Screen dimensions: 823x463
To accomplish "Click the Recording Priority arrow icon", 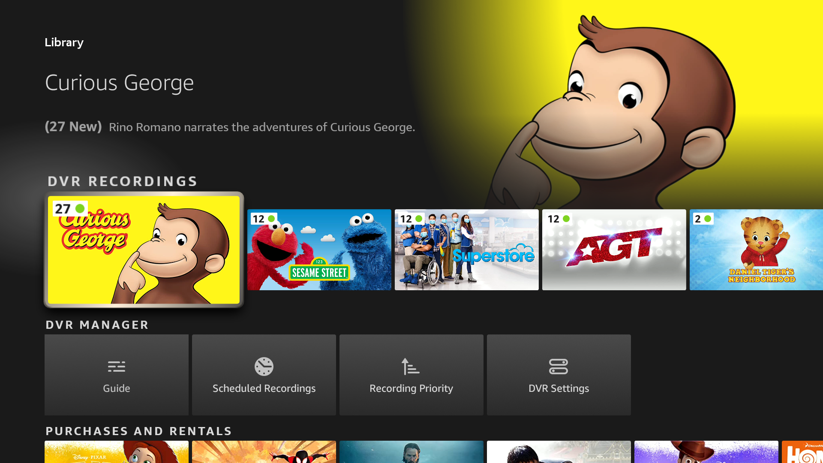I will click(411, 367).
